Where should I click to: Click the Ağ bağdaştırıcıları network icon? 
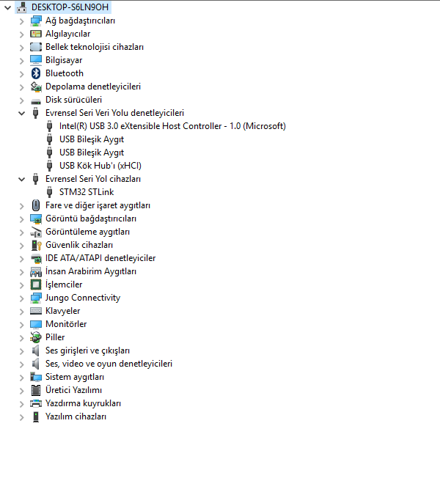tap(36, 21)
